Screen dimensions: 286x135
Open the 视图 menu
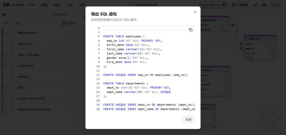(57, 5)
